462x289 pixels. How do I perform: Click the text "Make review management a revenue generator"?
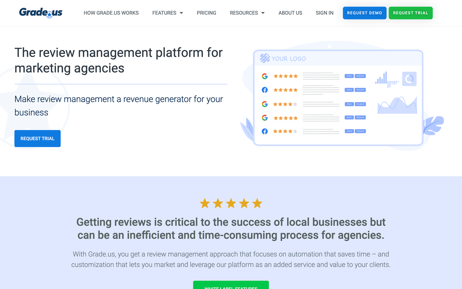click(103, 99)
